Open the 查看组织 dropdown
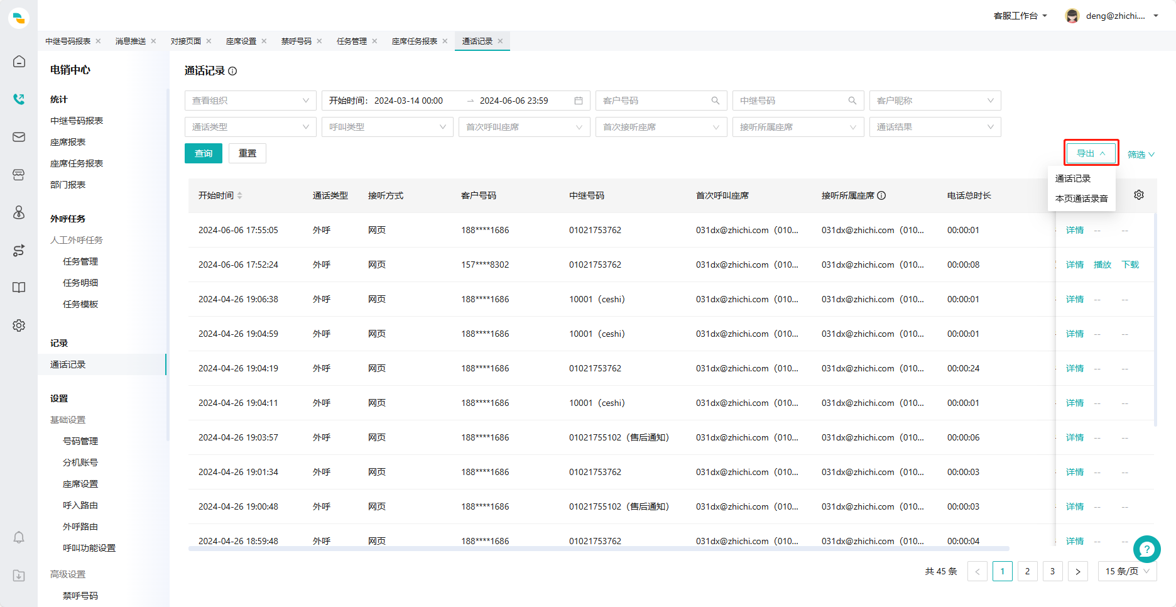The width and height of the screenshot is (1176, 607). [251, 101]
